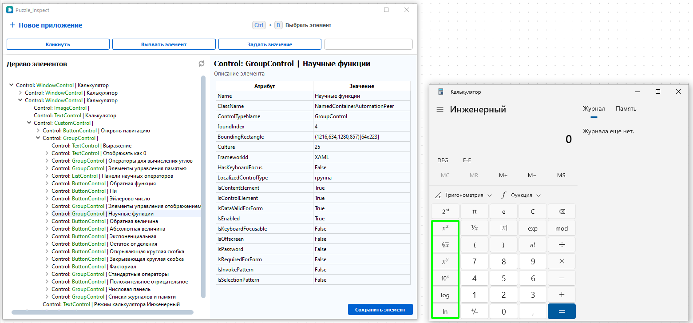693x323 pixels.
Task: Click the backspace key in calculator
Action: pyautogui.click(x=562, y=211)
